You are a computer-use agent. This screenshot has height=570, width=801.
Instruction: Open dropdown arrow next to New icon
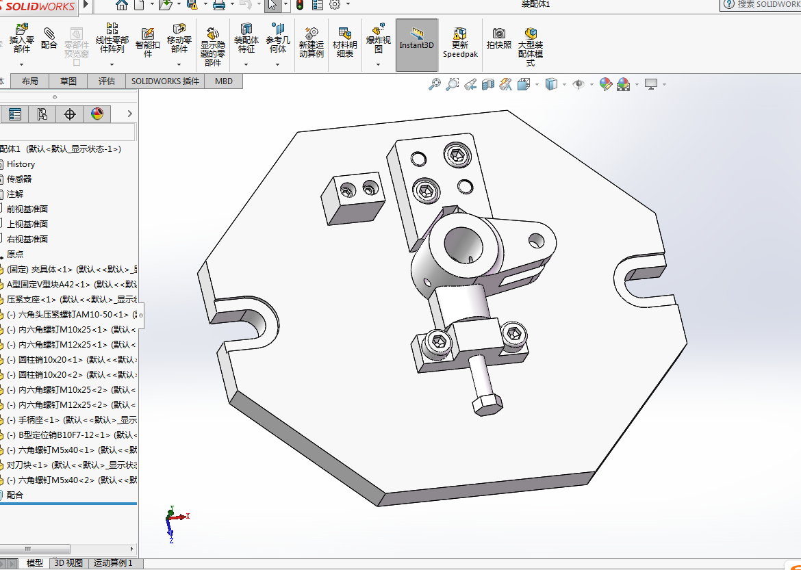[x=152, y=4]
